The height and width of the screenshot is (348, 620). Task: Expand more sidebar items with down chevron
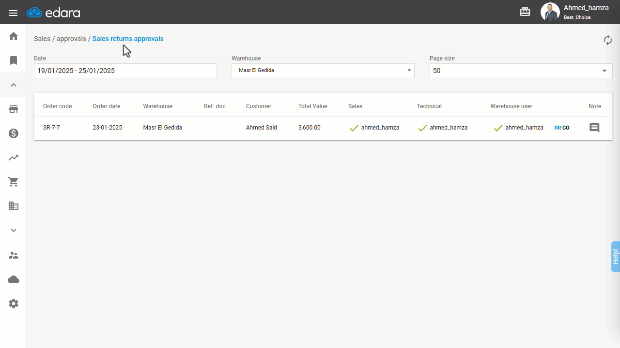coord(14,230)
